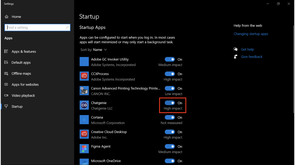Click the Chatgenie LLC publisher text
This screenshot has height=165, width=295.
coord(102,108)
